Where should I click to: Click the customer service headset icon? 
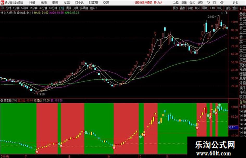pyautogui.click(x=208, y=3)
